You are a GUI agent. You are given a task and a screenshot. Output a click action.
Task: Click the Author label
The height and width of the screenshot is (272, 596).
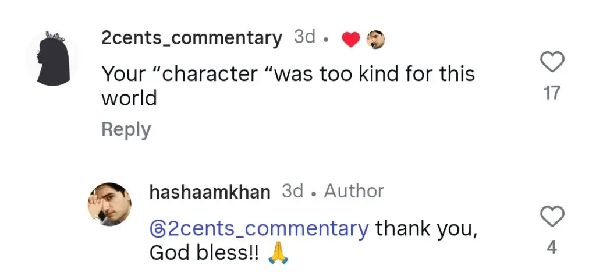pos(354,191)
